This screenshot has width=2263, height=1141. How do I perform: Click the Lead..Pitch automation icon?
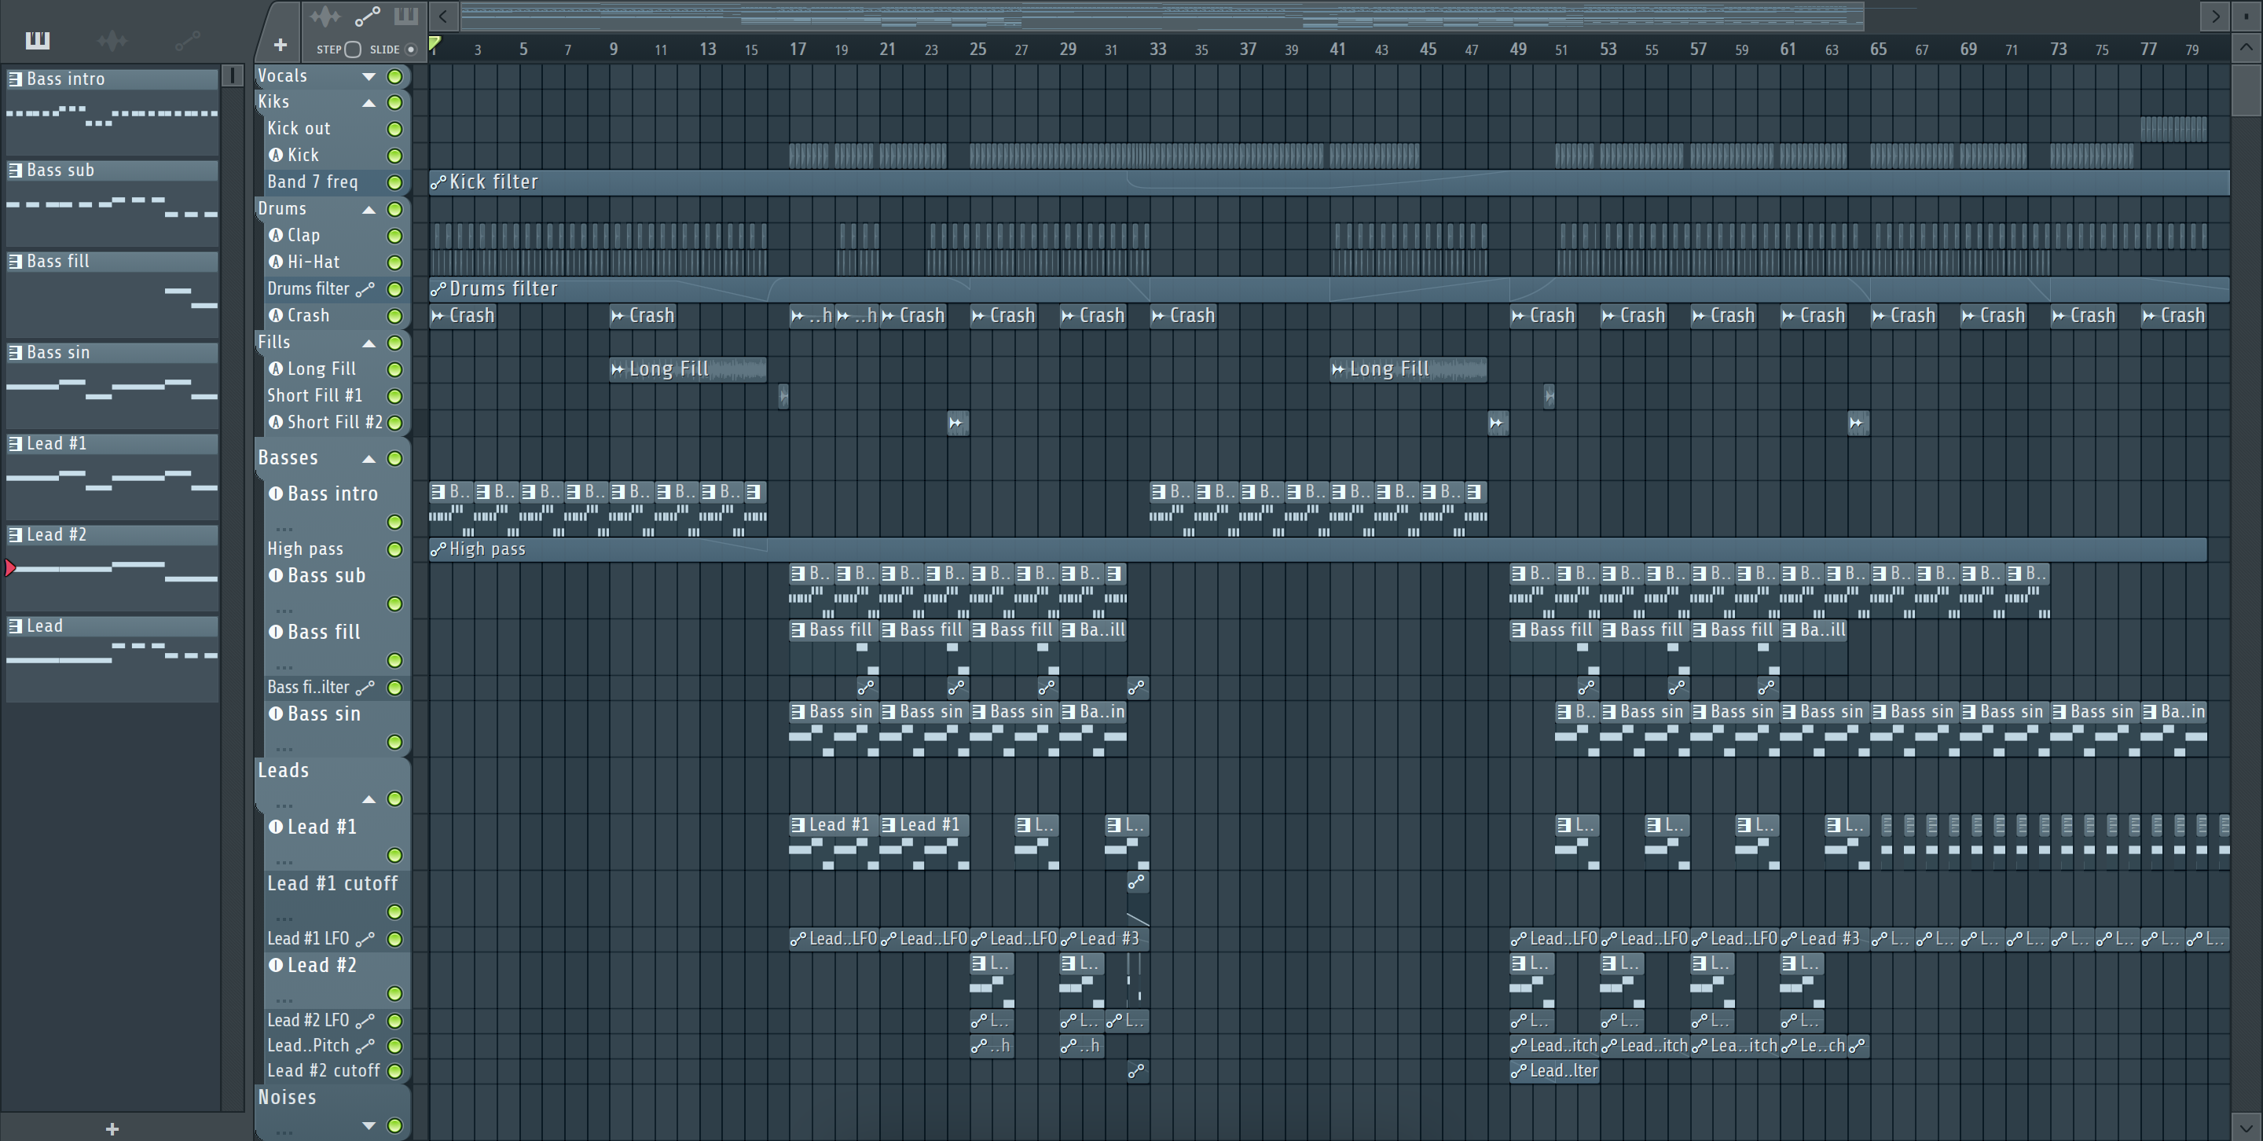pyautogui.click(x=365, y=1046)
